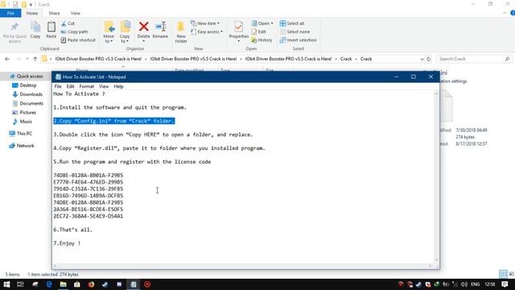Open Firefox from taskbar

pos(91,284)
